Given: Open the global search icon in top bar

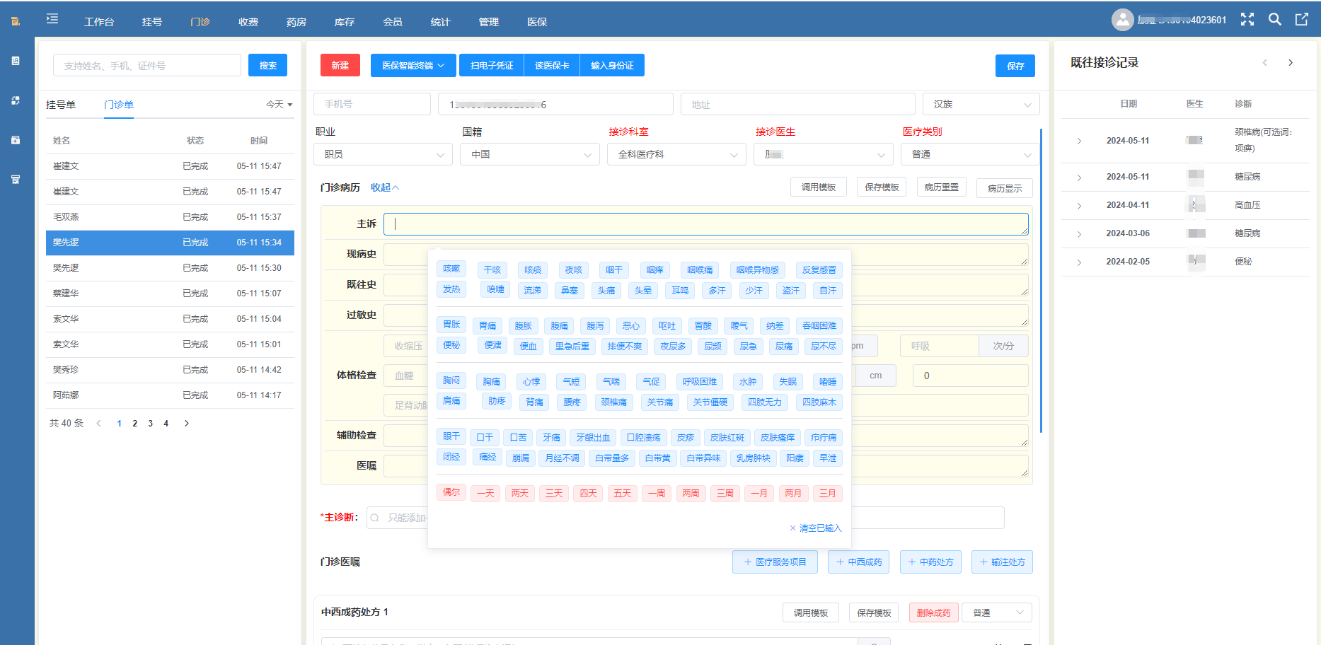Looking at the screenshot, I should pos(1274,19).
